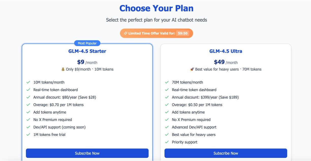The image size is (311, 161).
Task: Click the rocket icon under $49 price
Action: point(192,69)
